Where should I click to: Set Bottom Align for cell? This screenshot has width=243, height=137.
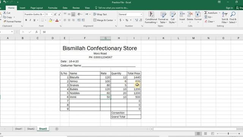point(73,14)
